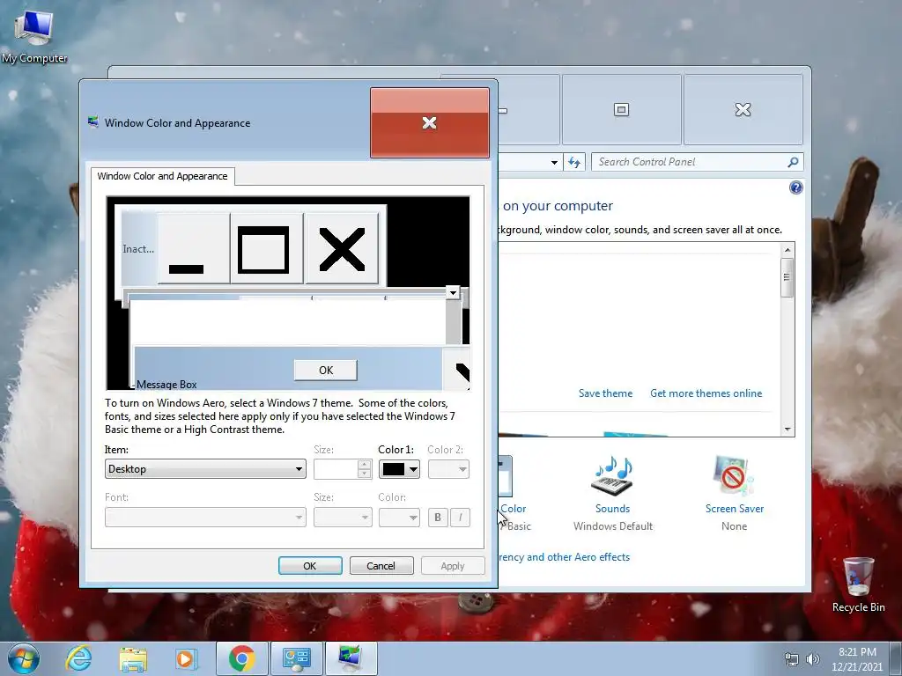Switch to Personalization taskbar window
902x676 pixels.
click(x=351, y=658)
